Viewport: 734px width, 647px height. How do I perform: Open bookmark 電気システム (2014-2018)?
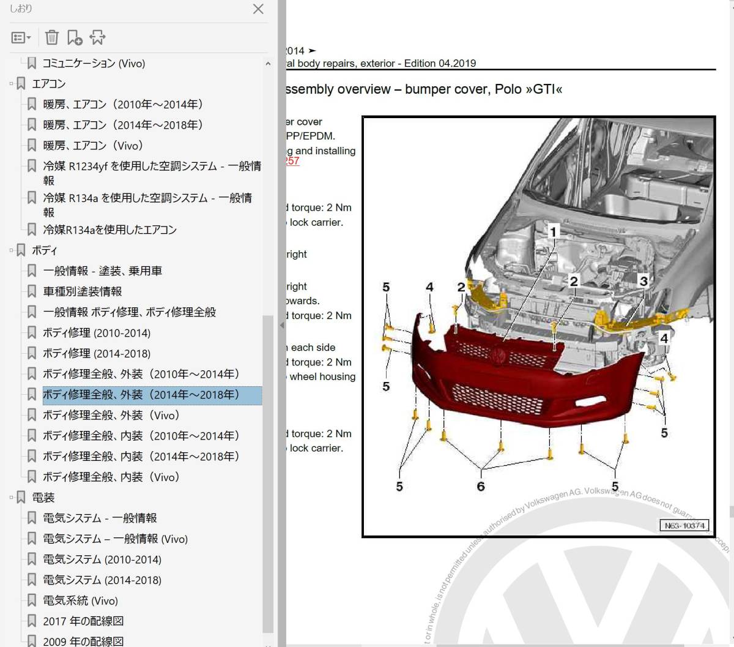pyautogui.click(x=102, y=580)
